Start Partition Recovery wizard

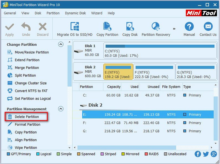(156, 29)
